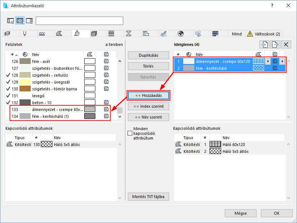Screen dimensions: 297x223
Task: Click crosshatch fill icon in temporary row 2
Action: 259,68
